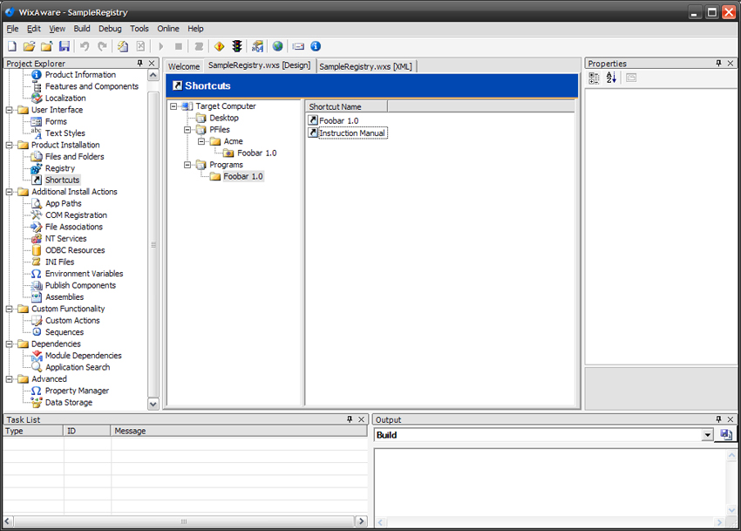Screen dimensions: 741x531
Task: Switch to the SampleRegistry.wxs [XML] tab
Action: [366, 66]
